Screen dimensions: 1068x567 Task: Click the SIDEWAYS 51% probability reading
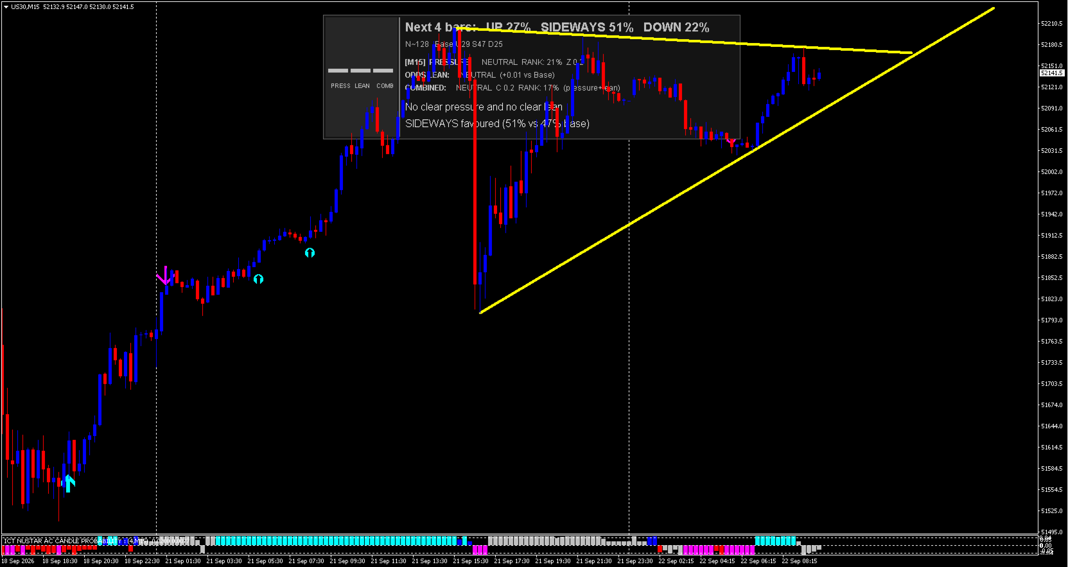(x=587, y=27)
